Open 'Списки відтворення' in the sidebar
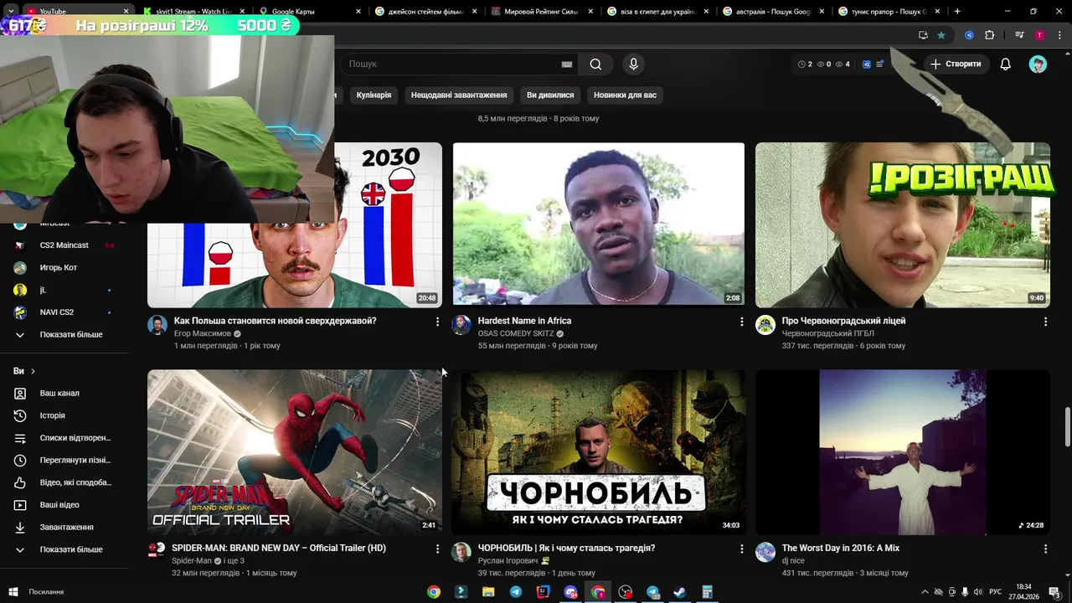Screen dimensions: 1072x603 coord(64,438)
